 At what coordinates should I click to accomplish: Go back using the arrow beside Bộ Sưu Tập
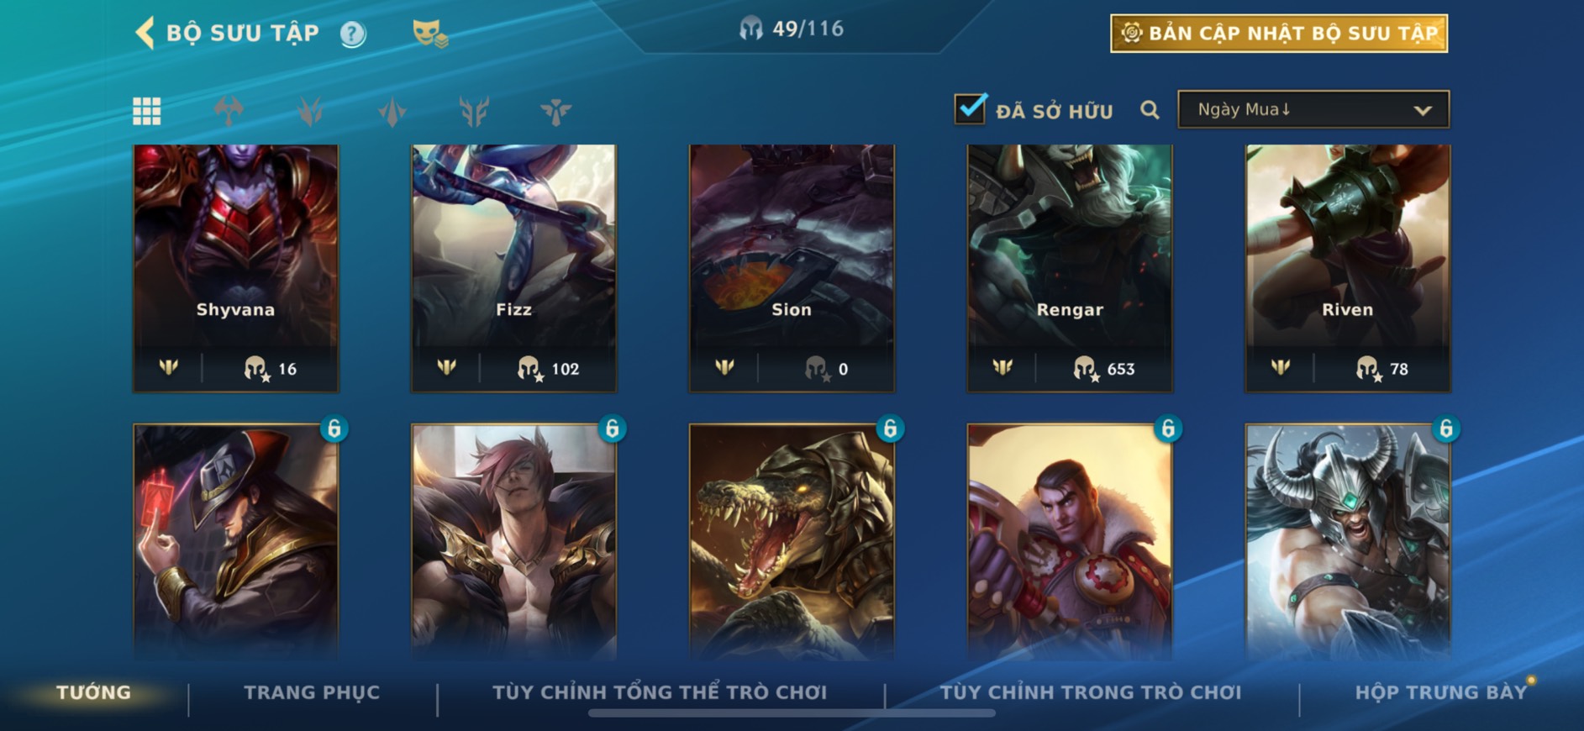tap(145, 34)
